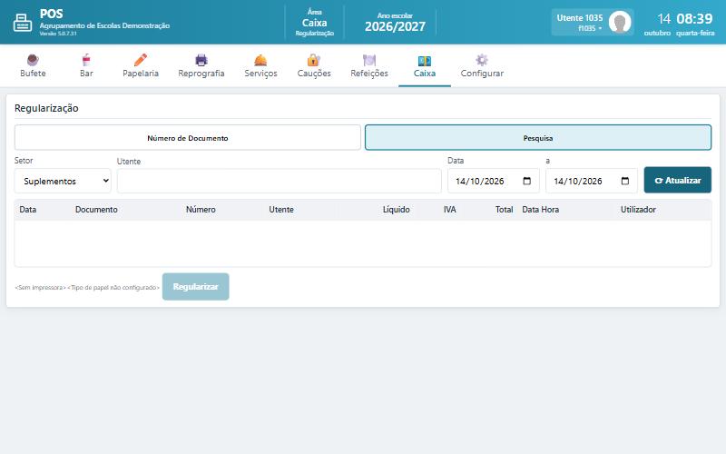Switch to Número de Documento tab
Viewport: 726px width, 454px height.
[188, 138]
